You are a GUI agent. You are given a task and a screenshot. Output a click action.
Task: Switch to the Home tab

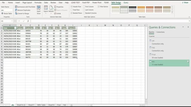tap(10, 3)
